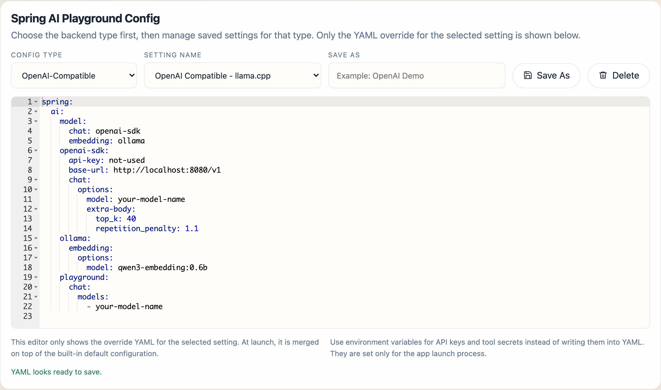Click the 'openai-sdk:' key on line 6

coord(84,151)
